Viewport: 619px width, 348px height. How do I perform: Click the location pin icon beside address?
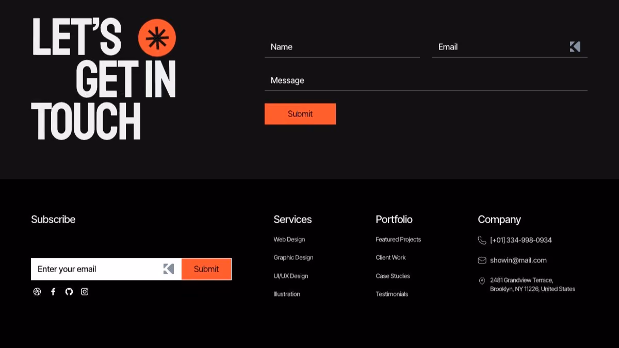[482, 281]
